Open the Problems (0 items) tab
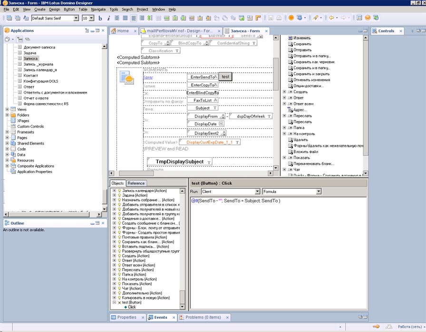This screenshot has height=332, width=426. tap(203, 317)
